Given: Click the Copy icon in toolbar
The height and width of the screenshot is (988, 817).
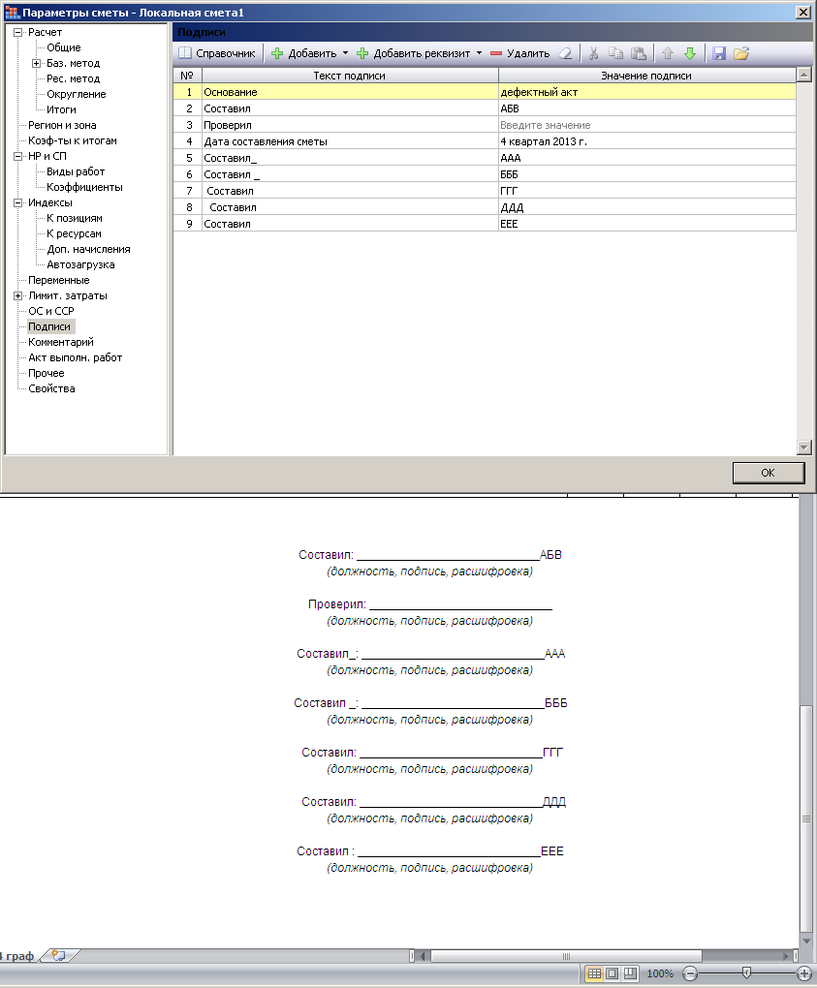Looking at the screenshot, I should (x=616, y=53).
